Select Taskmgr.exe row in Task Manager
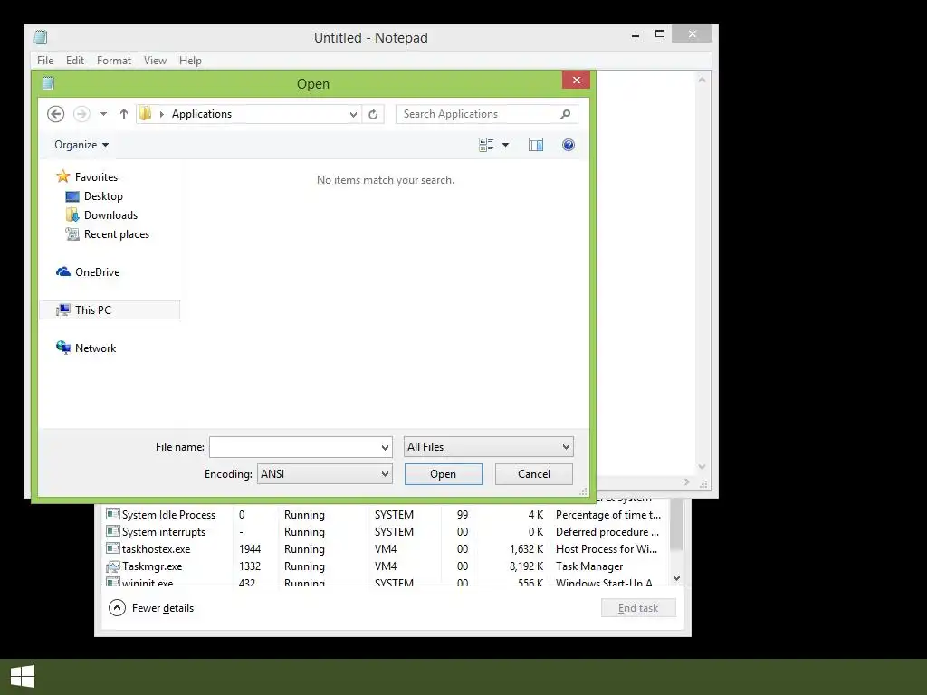This screenshot has width=927, height=695. click(386, 566)
